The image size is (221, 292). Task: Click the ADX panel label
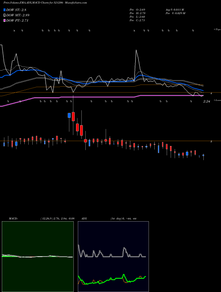coord(84,219)
